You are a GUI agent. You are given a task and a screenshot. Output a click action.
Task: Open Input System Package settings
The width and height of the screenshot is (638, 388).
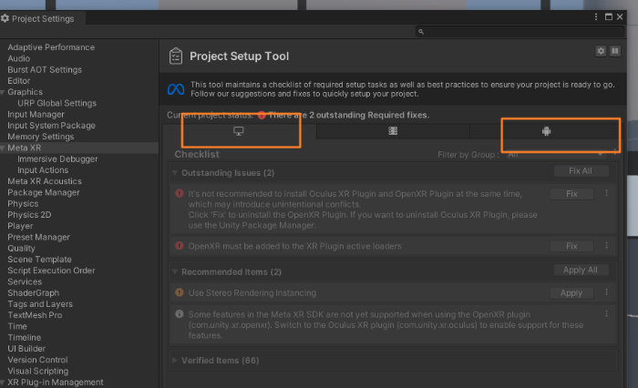click(x=51, y=126)
